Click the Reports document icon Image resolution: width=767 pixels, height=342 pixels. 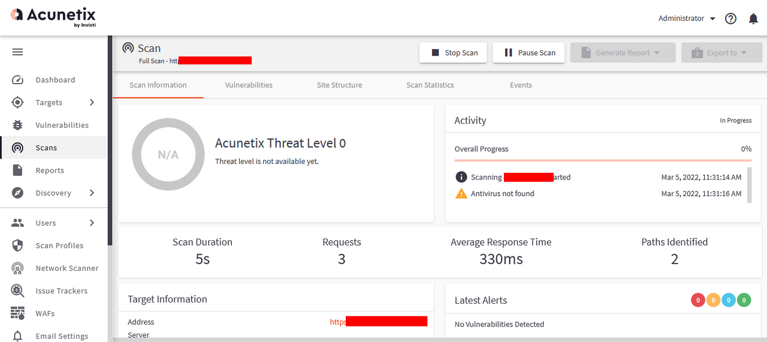point(17,170)
